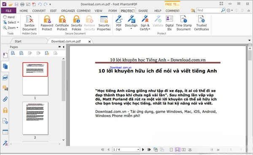Switch to the HOME ribbon tab
The image size is (253, 155).
[24, 11]
